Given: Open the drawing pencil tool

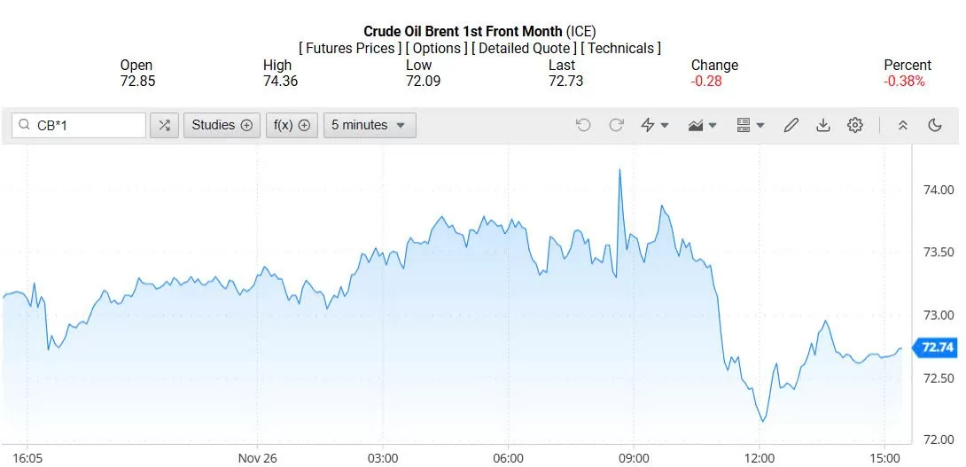Looking at the screenshot, I should [x=791, y=125].
